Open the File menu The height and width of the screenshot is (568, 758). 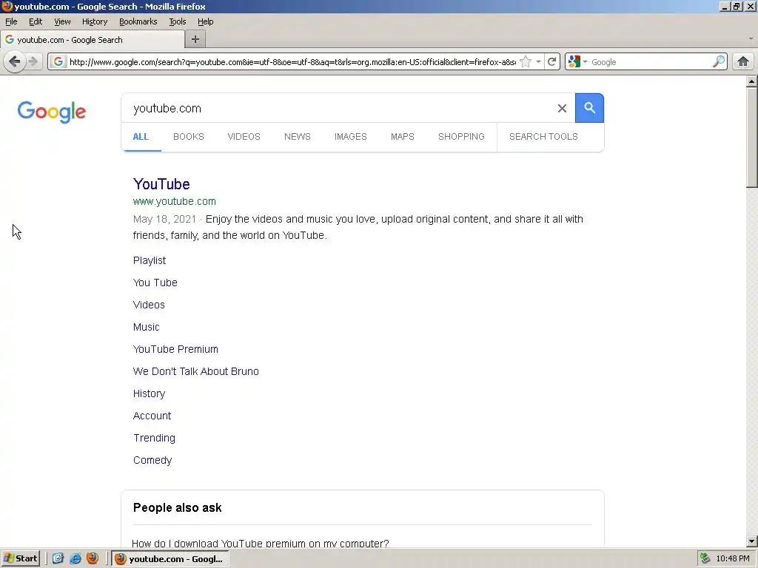click(11, 21)
